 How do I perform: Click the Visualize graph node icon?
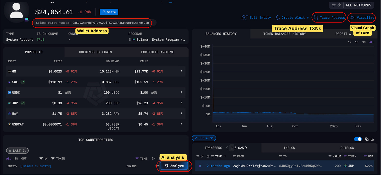click(x=353, y=18)
